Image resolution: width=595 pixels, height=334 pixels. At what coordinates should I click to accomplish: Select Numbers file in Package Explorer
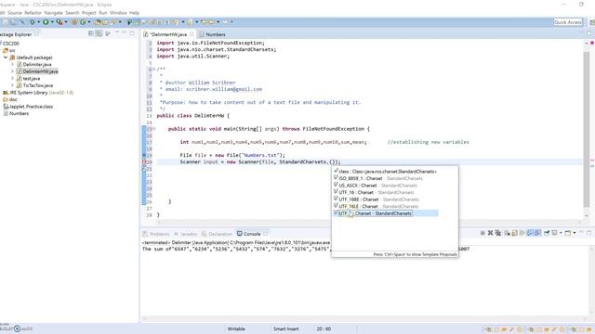pyautogui.click(x=16, y=113)
